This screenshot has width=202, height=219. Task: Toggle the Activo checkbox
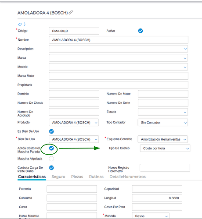click(141, 31)
